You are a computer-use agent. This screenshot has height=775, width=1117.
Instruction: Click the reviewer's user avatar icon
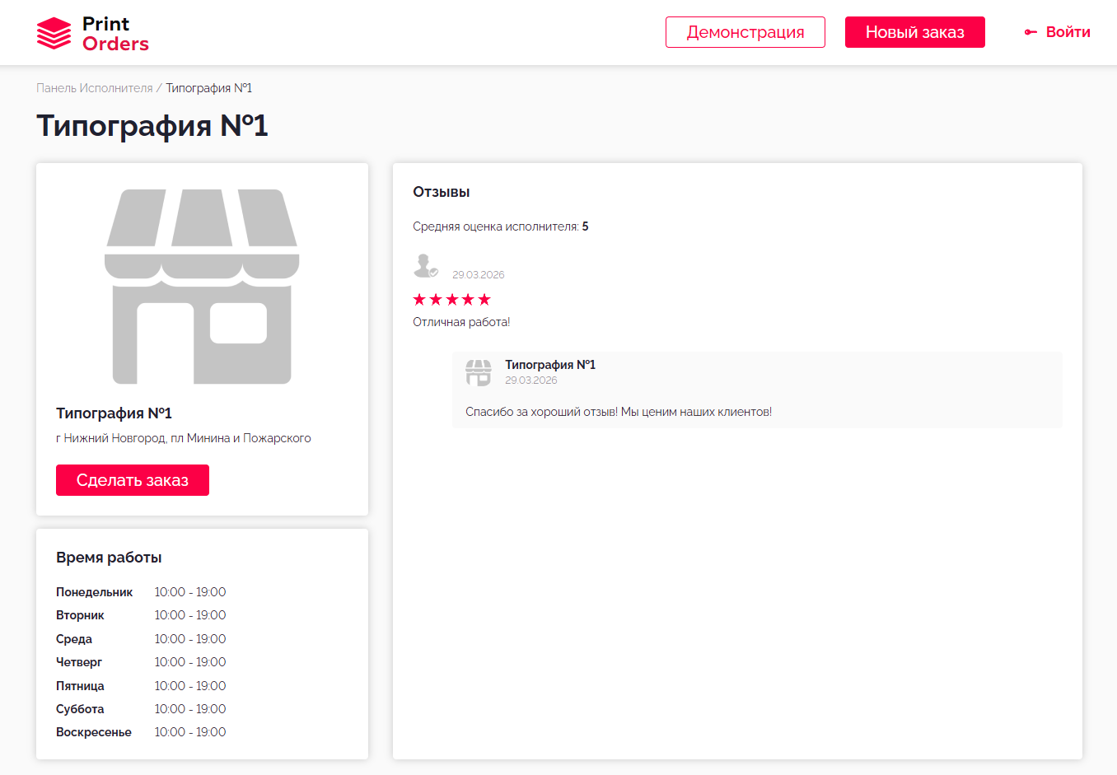(x=425, y=265)
